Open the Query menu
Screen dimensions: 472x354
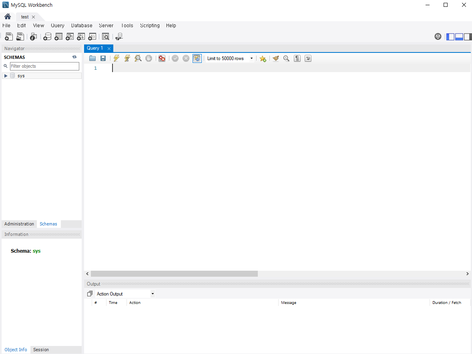point(58,26)
